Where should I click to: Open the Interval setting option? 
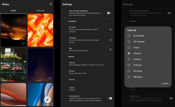87,64
